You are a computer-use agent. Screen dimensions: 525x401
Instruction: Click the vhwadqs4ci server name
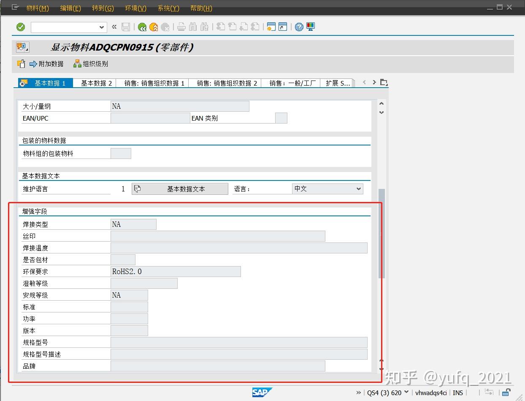[x=431, y=393]
